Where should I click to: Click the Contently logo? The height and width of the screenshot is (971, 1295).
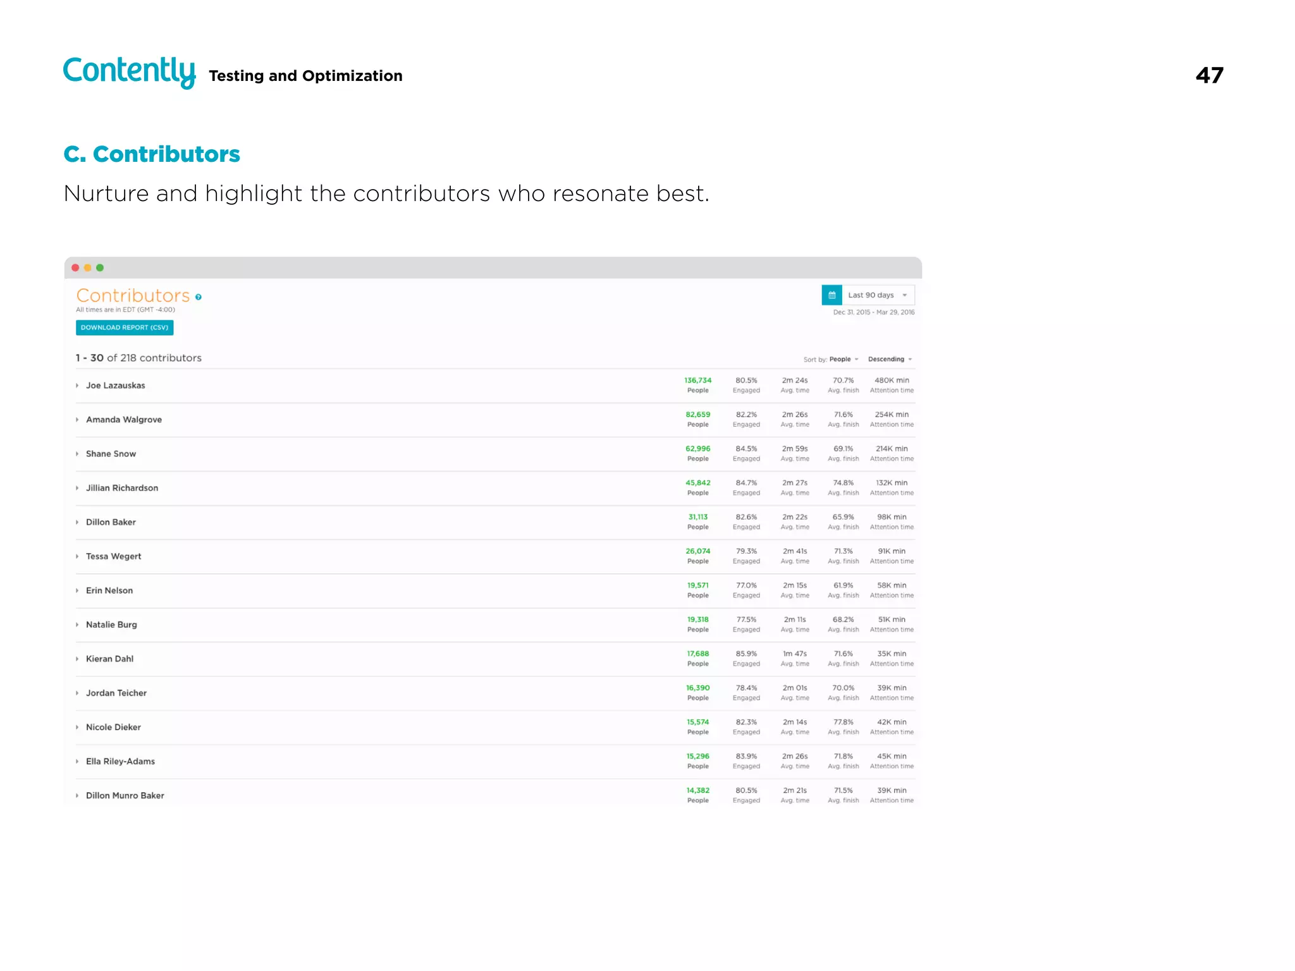(130, 71)
